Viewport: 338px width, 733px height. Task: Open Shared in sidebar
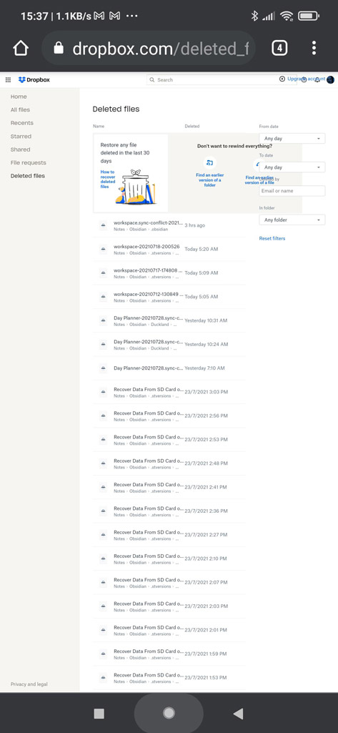20,149
